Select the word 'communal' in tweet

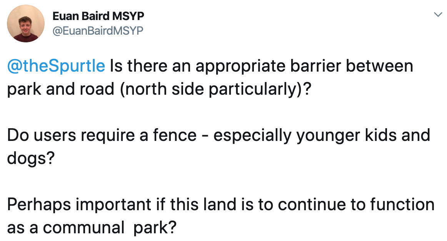pos(83,228)
